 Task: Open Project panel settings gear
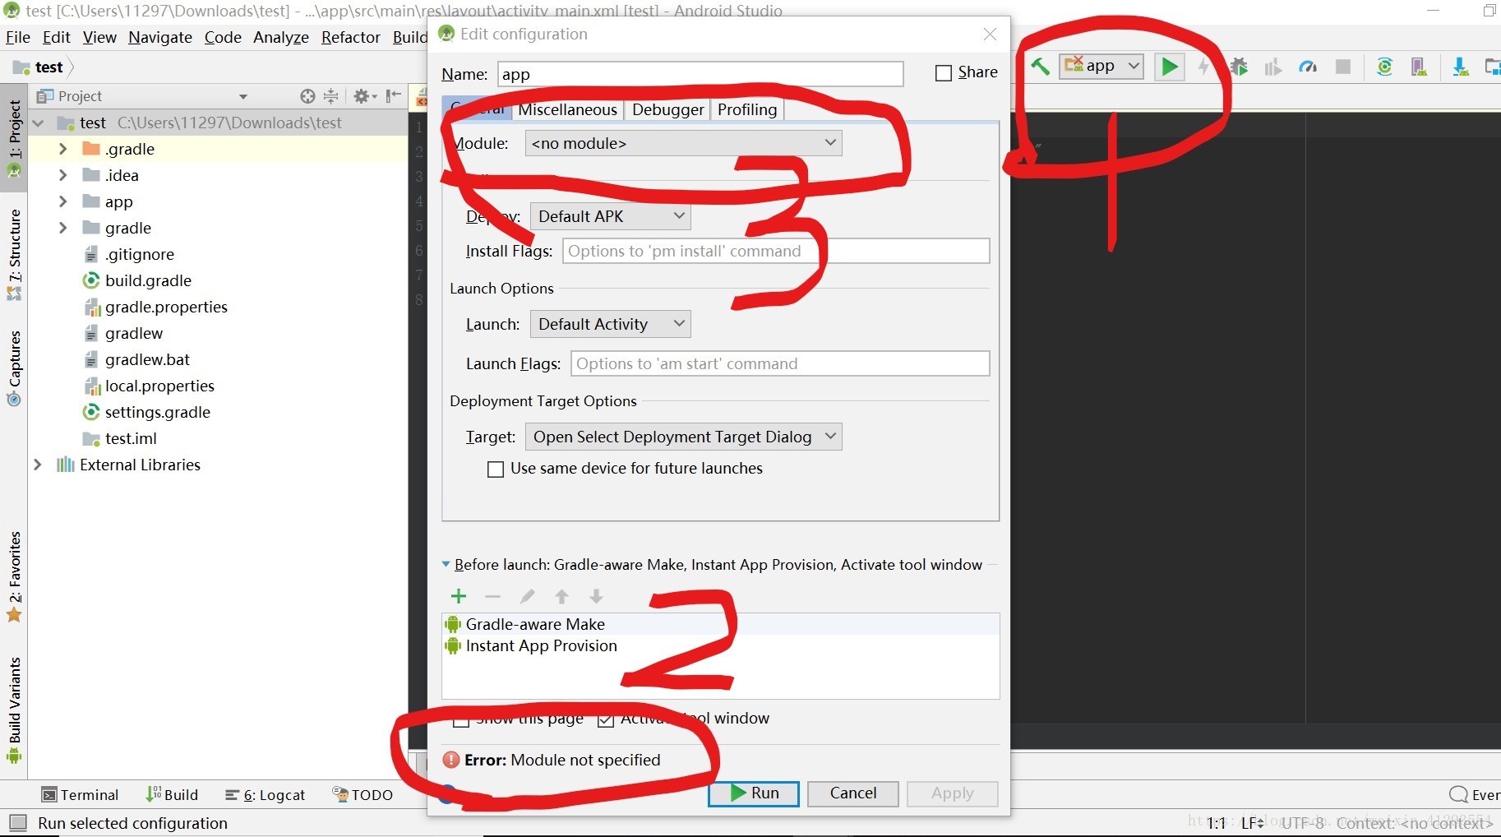pos(364,96)
